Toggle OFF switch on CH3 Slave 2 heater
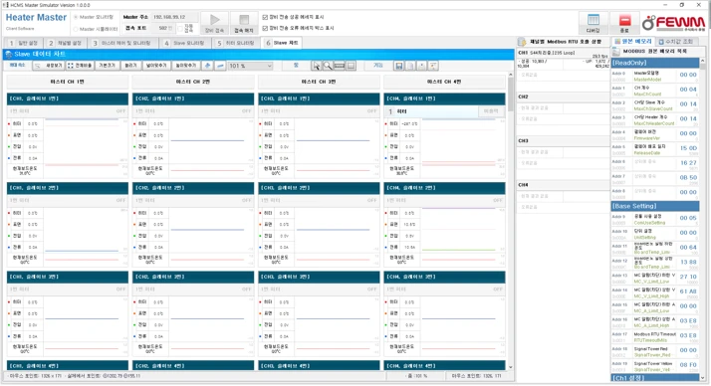Viewport: 711px width, 386px height. pos(371,200)
